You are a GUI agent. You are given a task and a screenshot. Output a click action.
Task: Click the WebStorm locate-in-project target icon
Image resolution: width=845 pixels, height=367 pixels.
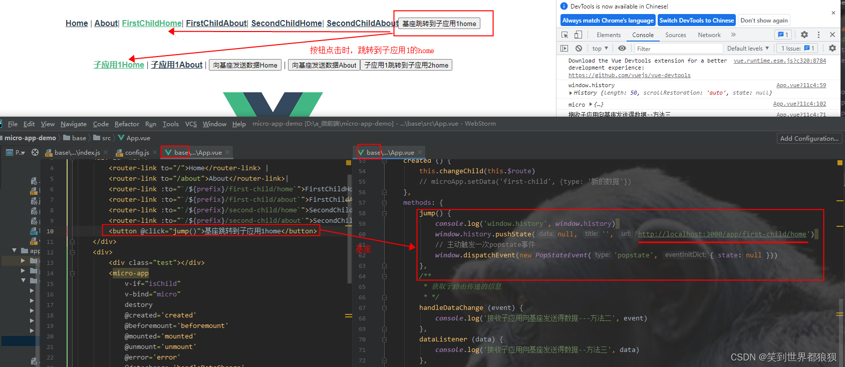click(35, 153)
